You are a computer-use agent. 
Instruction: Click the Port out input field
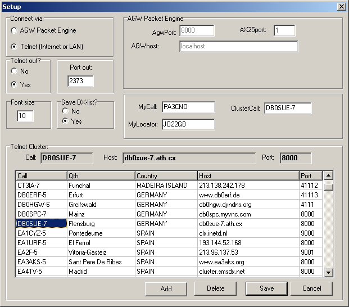80,82
